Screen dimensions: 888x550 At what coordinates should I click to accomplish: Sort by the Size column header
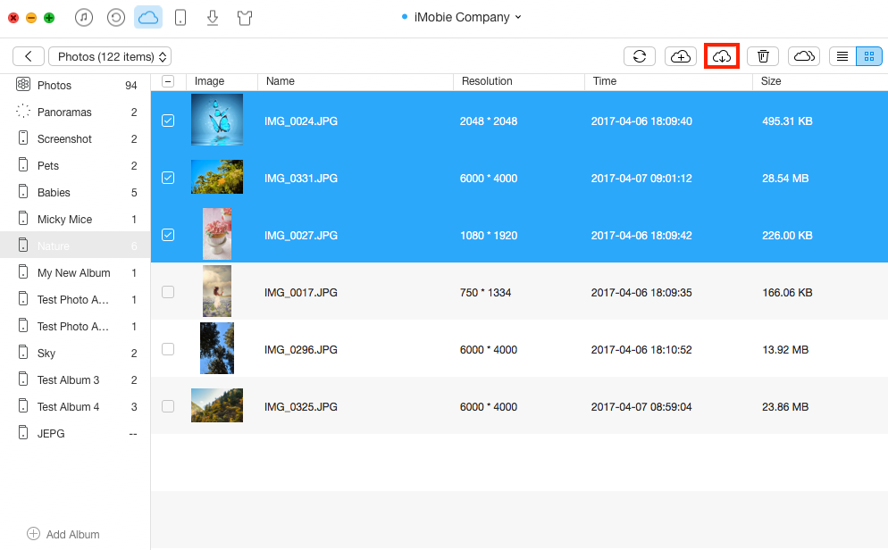[820, 81]
